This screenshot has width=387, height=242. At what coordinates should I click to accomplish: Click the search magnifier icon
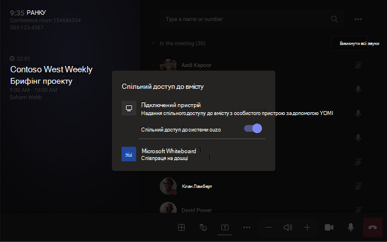point(335,19)
